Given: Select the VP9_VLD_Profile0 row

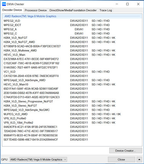Looking at the screenshot, I should [x=72, y=118].
